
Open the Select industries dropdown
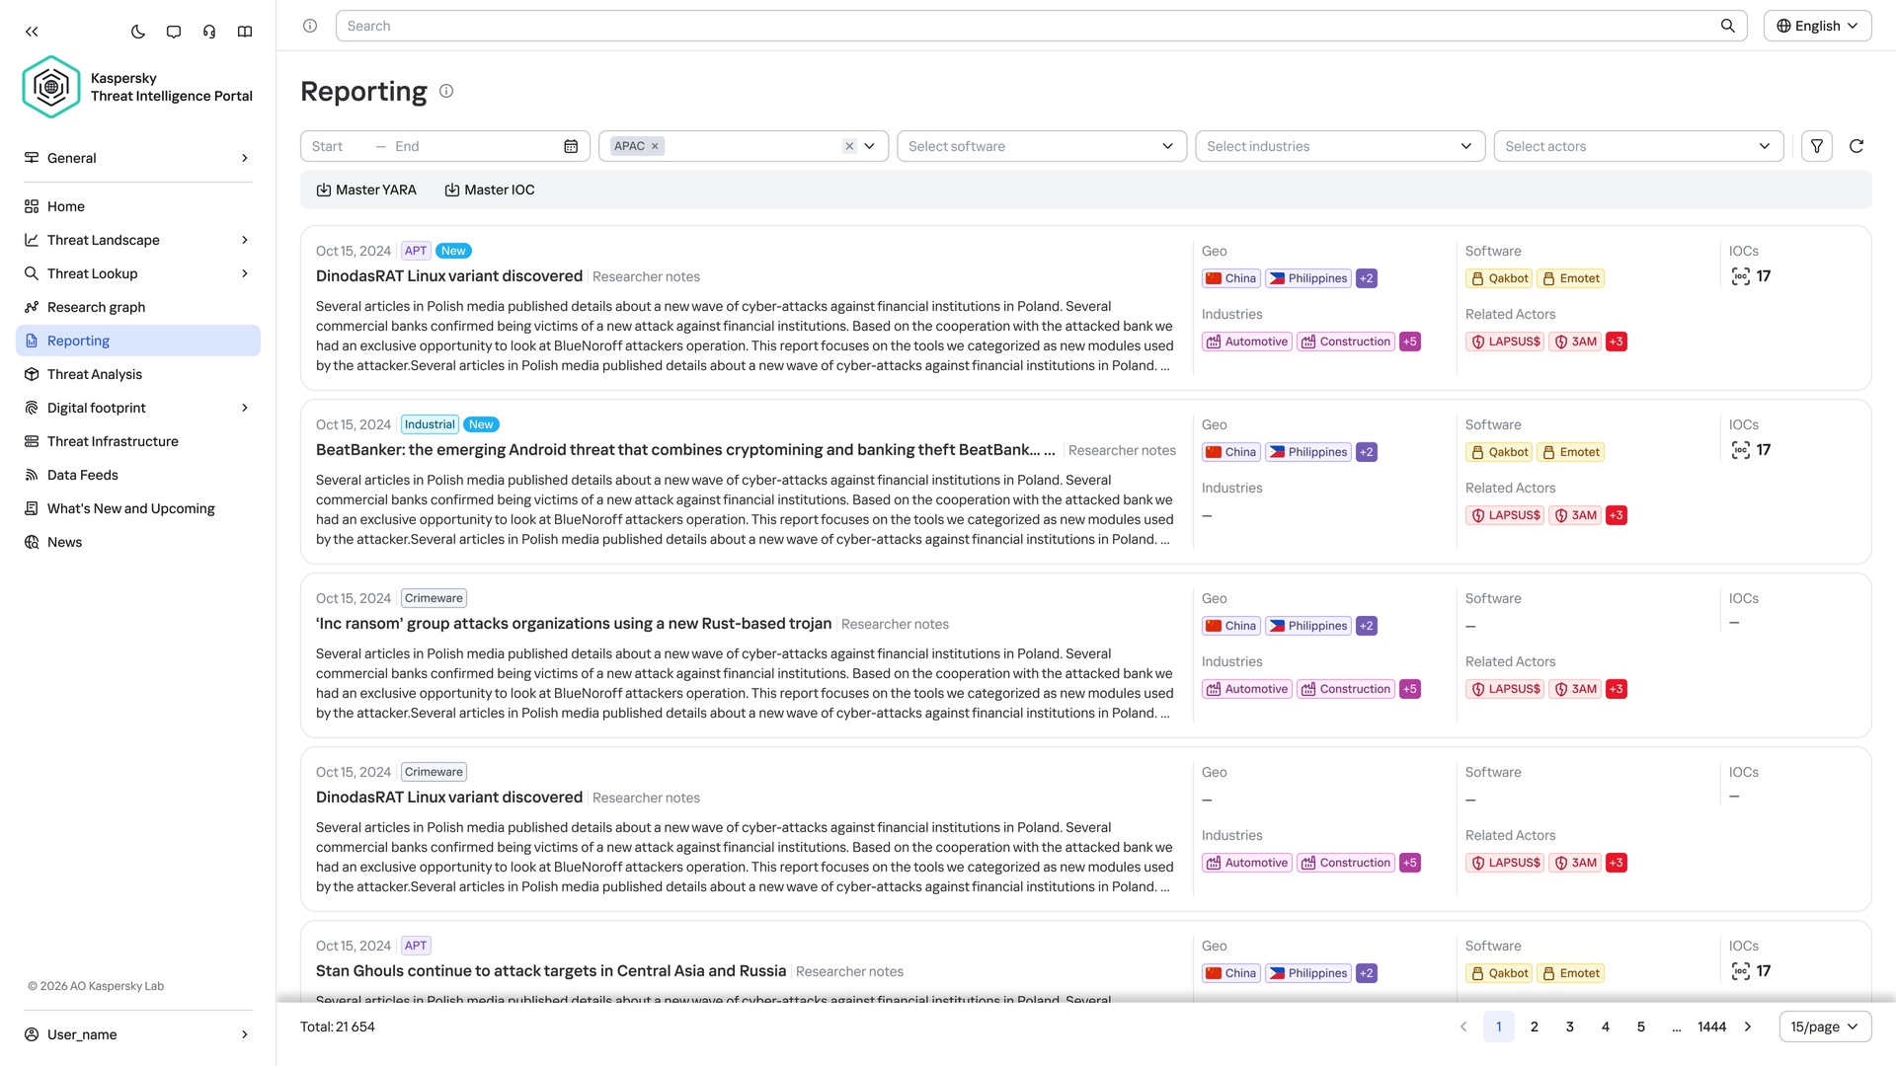coord(1340,146)
